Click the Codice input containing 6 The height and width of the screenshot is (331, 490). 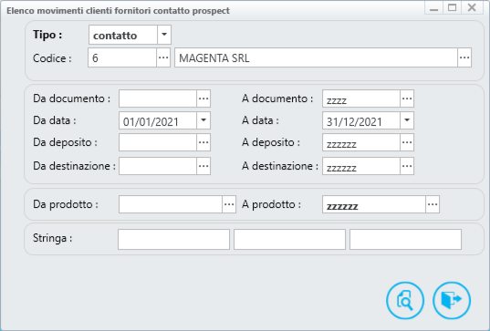tap(122, 57)
